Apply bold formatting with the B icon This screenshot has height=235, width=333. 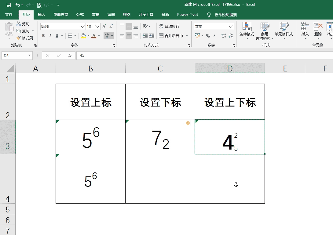coord(43,36)
